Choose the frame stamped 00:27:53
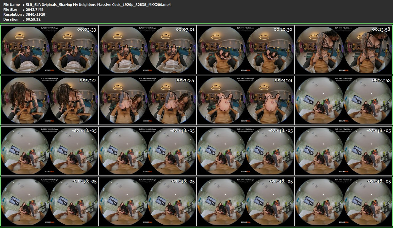Viewport: 393px width, 228px height. (x=344, y=100)
